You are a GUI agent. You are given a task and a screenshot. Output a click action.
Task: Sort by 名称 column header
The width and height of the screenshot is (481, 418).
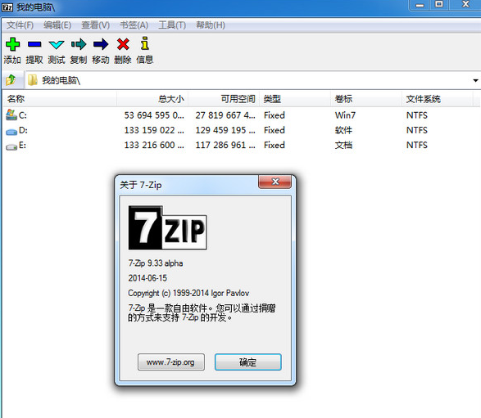60,99
